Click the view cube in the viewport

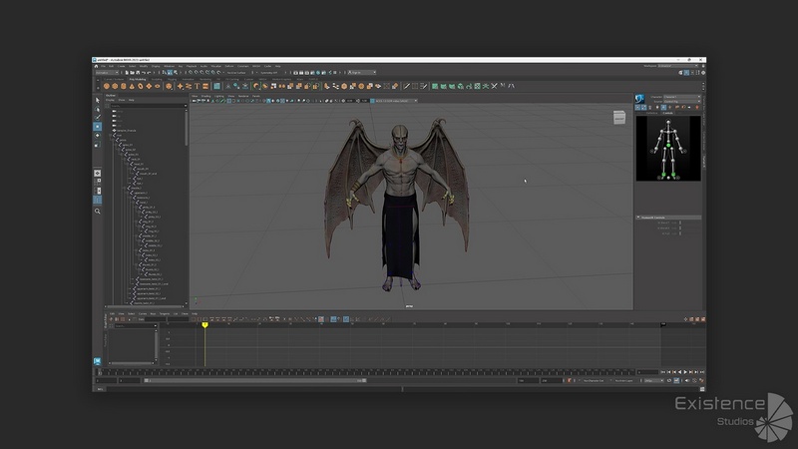(618, 118)
